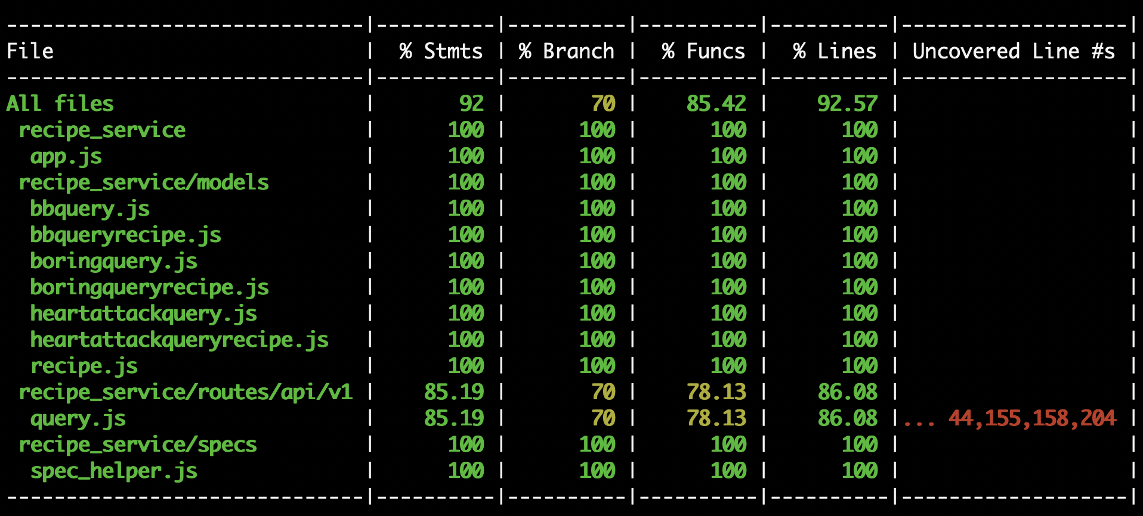Click the 'boringquery.js' file name
This screenshot has width=1143, height=516.
(x=114, y=261)
